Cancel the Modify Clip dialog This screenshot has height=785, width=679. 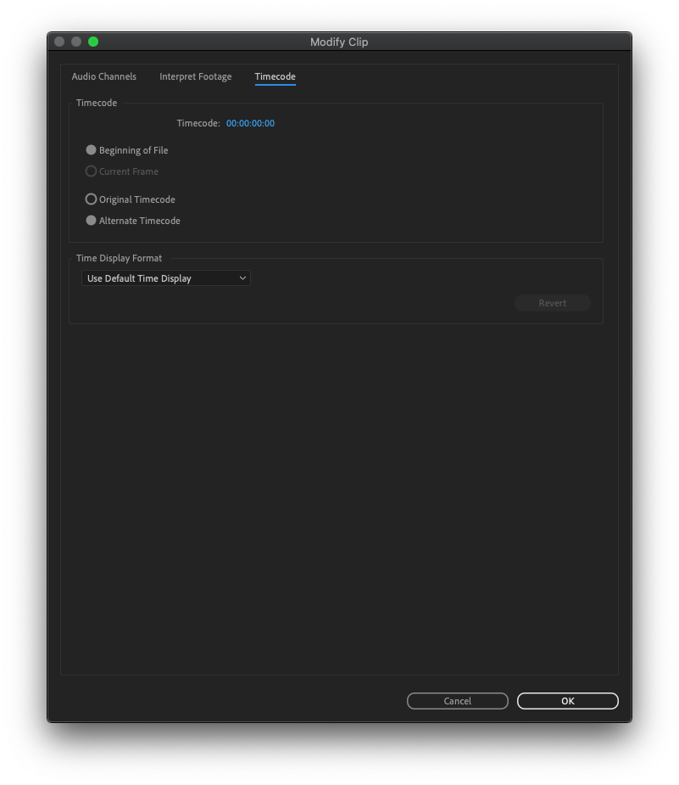point(458,701)
